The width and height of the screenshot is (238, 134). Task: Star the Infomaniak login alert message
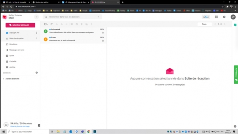[x=103, y=32]
